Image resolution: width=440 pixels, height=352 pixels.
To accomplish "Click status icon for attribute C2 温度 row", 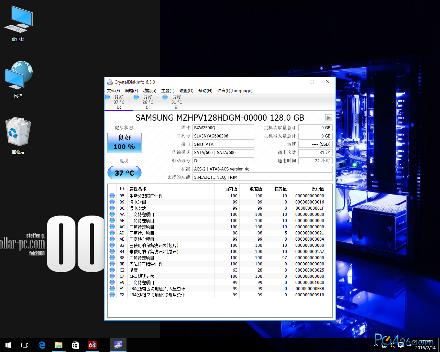I will [x=112, y=270].
